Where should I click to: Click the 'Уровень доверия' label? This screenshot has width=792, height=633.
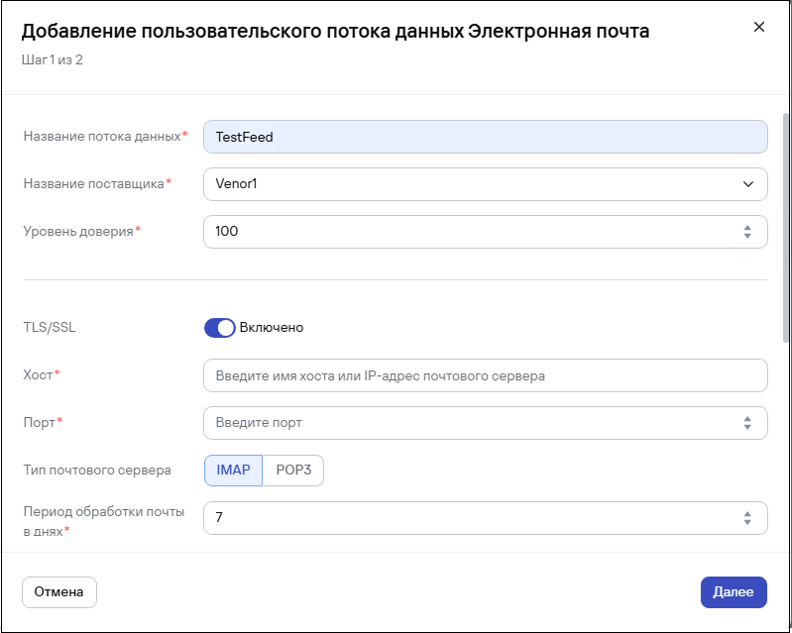pyautogui.click(x=78, y=231)
